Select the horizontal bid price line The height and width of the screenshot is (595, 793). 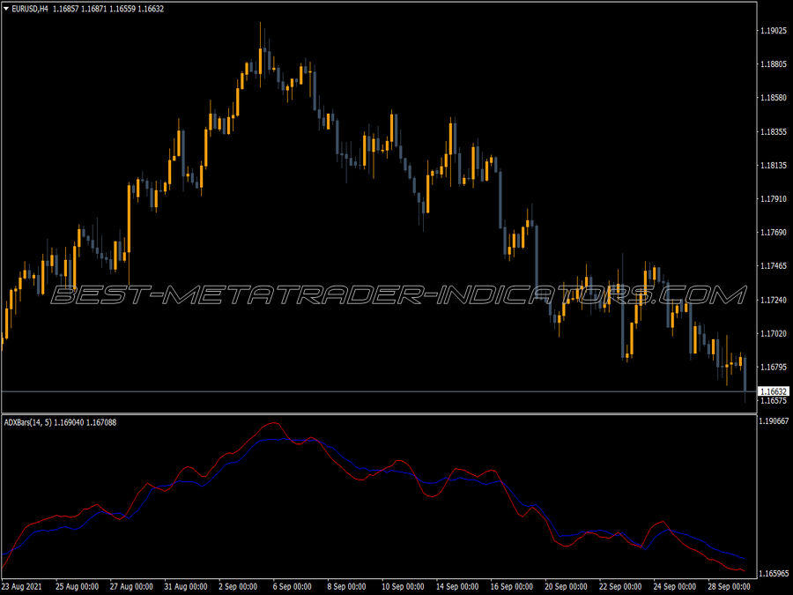(379, 391)
